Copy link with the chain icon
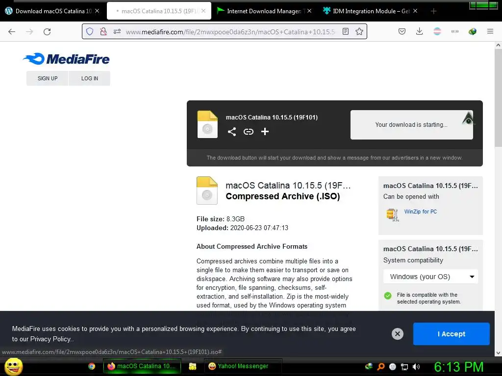This screenshot has width=502, height=376. click(x=249, y=131)
